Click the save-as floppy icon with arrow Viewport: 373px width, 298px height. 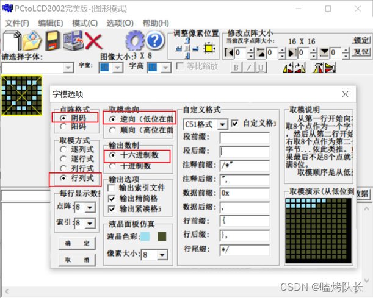(73, 40)
